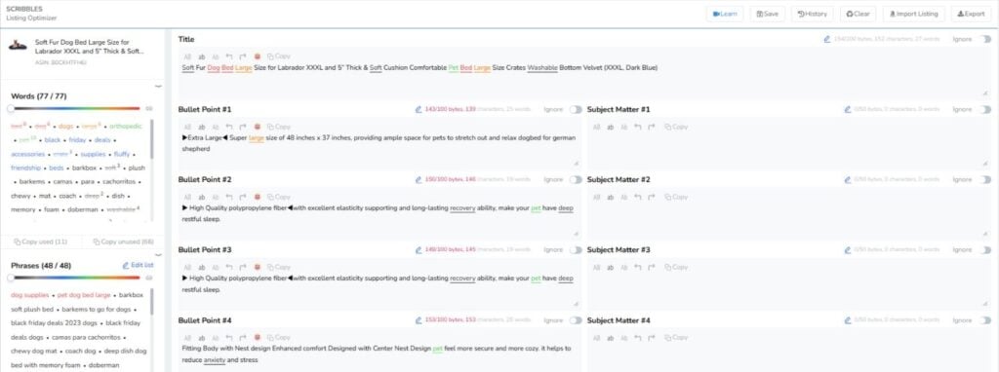This screenshot has width=999, height=372.
Task: Open the emoji picker for Bullet Point #3
Action: (257, 267)
